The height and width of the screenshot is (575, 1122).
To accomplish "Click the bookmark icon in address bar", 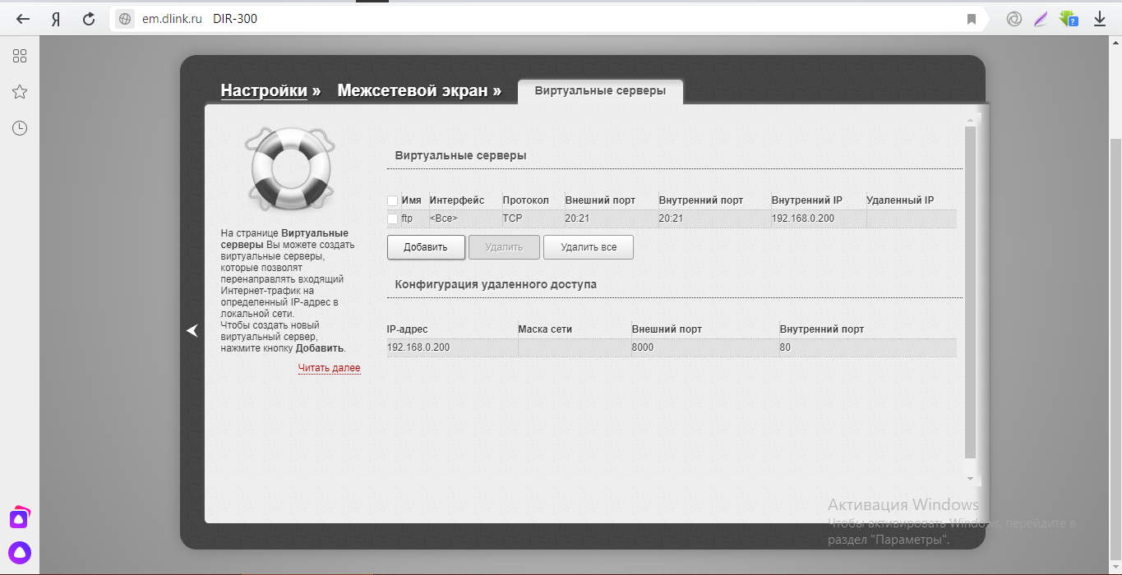I will (972, 19).
